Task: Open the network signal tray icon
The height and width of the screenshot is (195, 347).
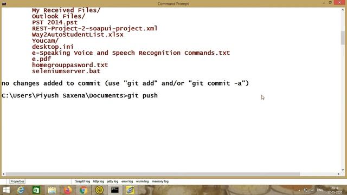Action: tap(312, 190)
